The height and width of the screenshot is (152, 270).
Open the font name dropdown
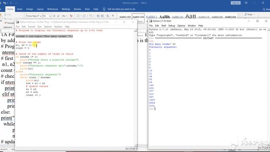pos(41,16)
